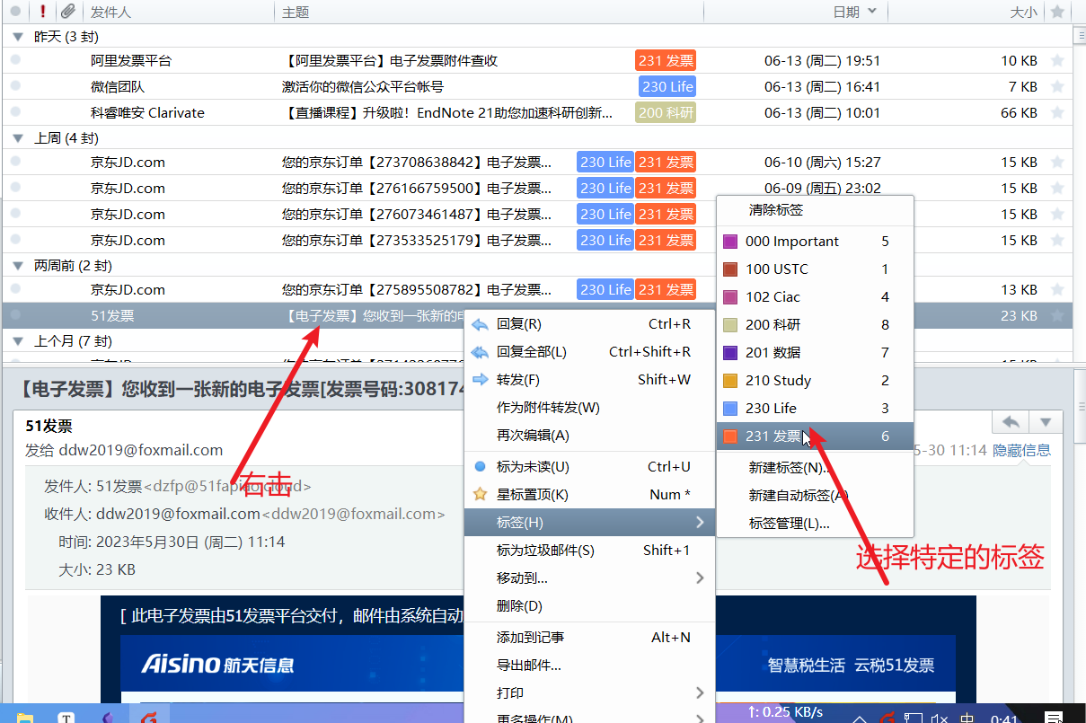Image resolution: width=1086 pixels, height=723 pixels.
Task: Click 标签管理(L)... in the tag submenu
Action: (789, 523)
